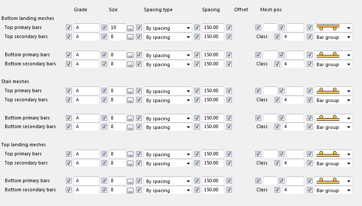Click size browse button for Bottom landing top primary bars
362x206 pixels.
(x=130, y=28)
